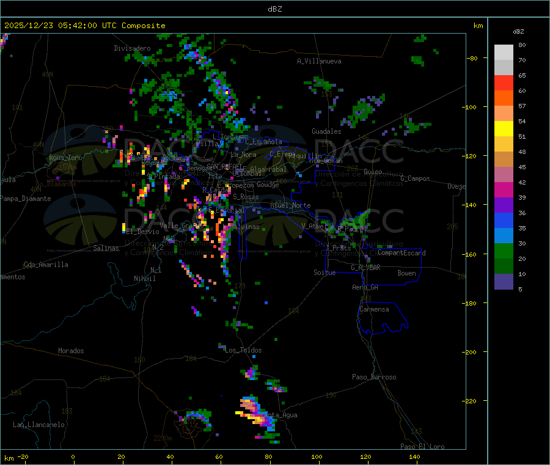Click the 140 km horizontal axis tick
Viewport: 550px width, 465px height.
(x=414, y=456)
